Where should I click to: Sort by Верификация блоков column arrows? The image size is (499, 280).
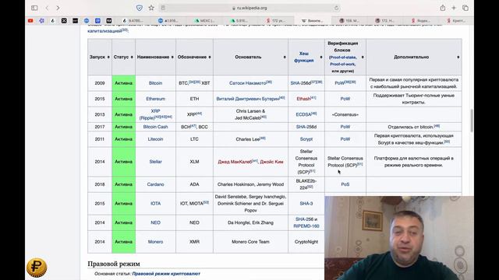click(x=363, y=57)
